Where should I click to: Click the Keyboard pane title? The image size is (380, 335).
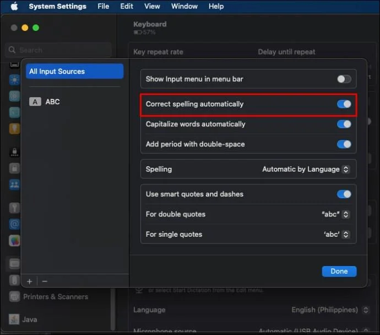click(x=150, y=24)
